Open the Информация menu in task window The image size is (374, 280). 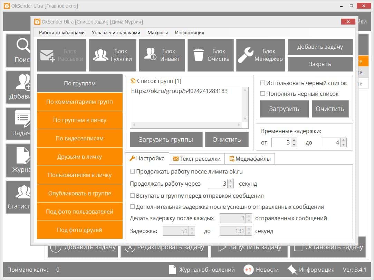[x=189, y=33]
